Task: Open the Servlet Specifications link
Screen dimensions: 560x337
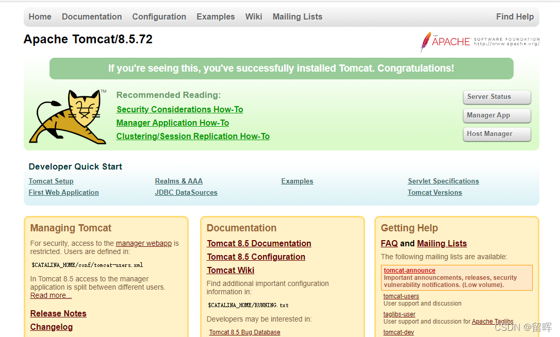Action: 443,181
